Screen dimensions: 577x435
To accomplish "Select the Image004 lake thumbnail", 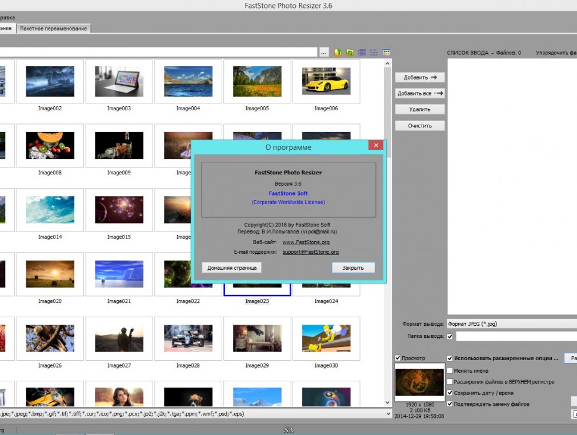I will pos(188,81).
